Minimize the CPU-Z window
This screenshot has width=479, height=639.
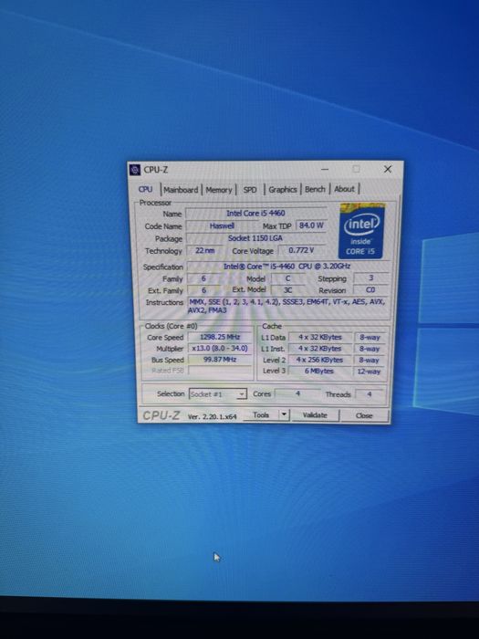click(x=325, y=169)
